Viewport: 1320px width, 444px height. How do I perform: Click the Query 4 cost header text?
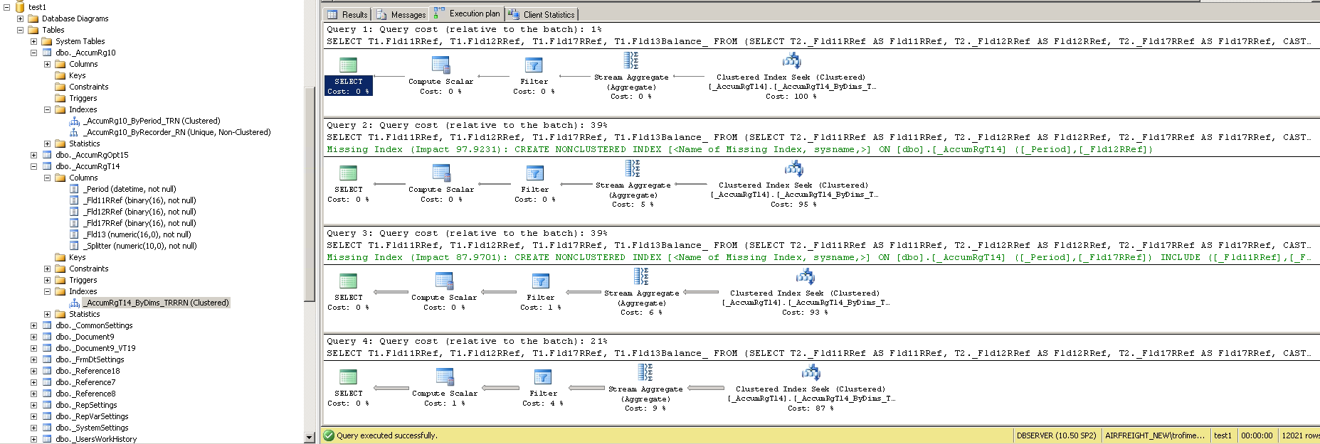(x=467, y=341)
